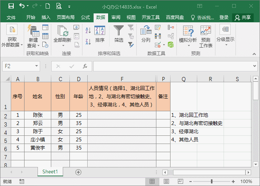Viewport: 260px width, 186px height.
Task: Click the Manage Data Model icon
Action: point(170,45)
